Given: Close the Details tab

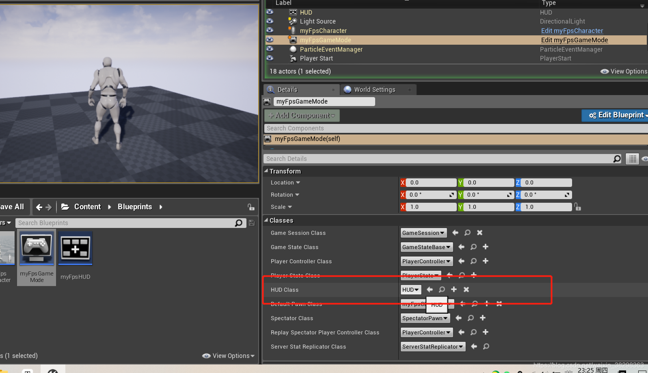Looking at the screenshot, I should pyautogui.click(x=333, y=90).
